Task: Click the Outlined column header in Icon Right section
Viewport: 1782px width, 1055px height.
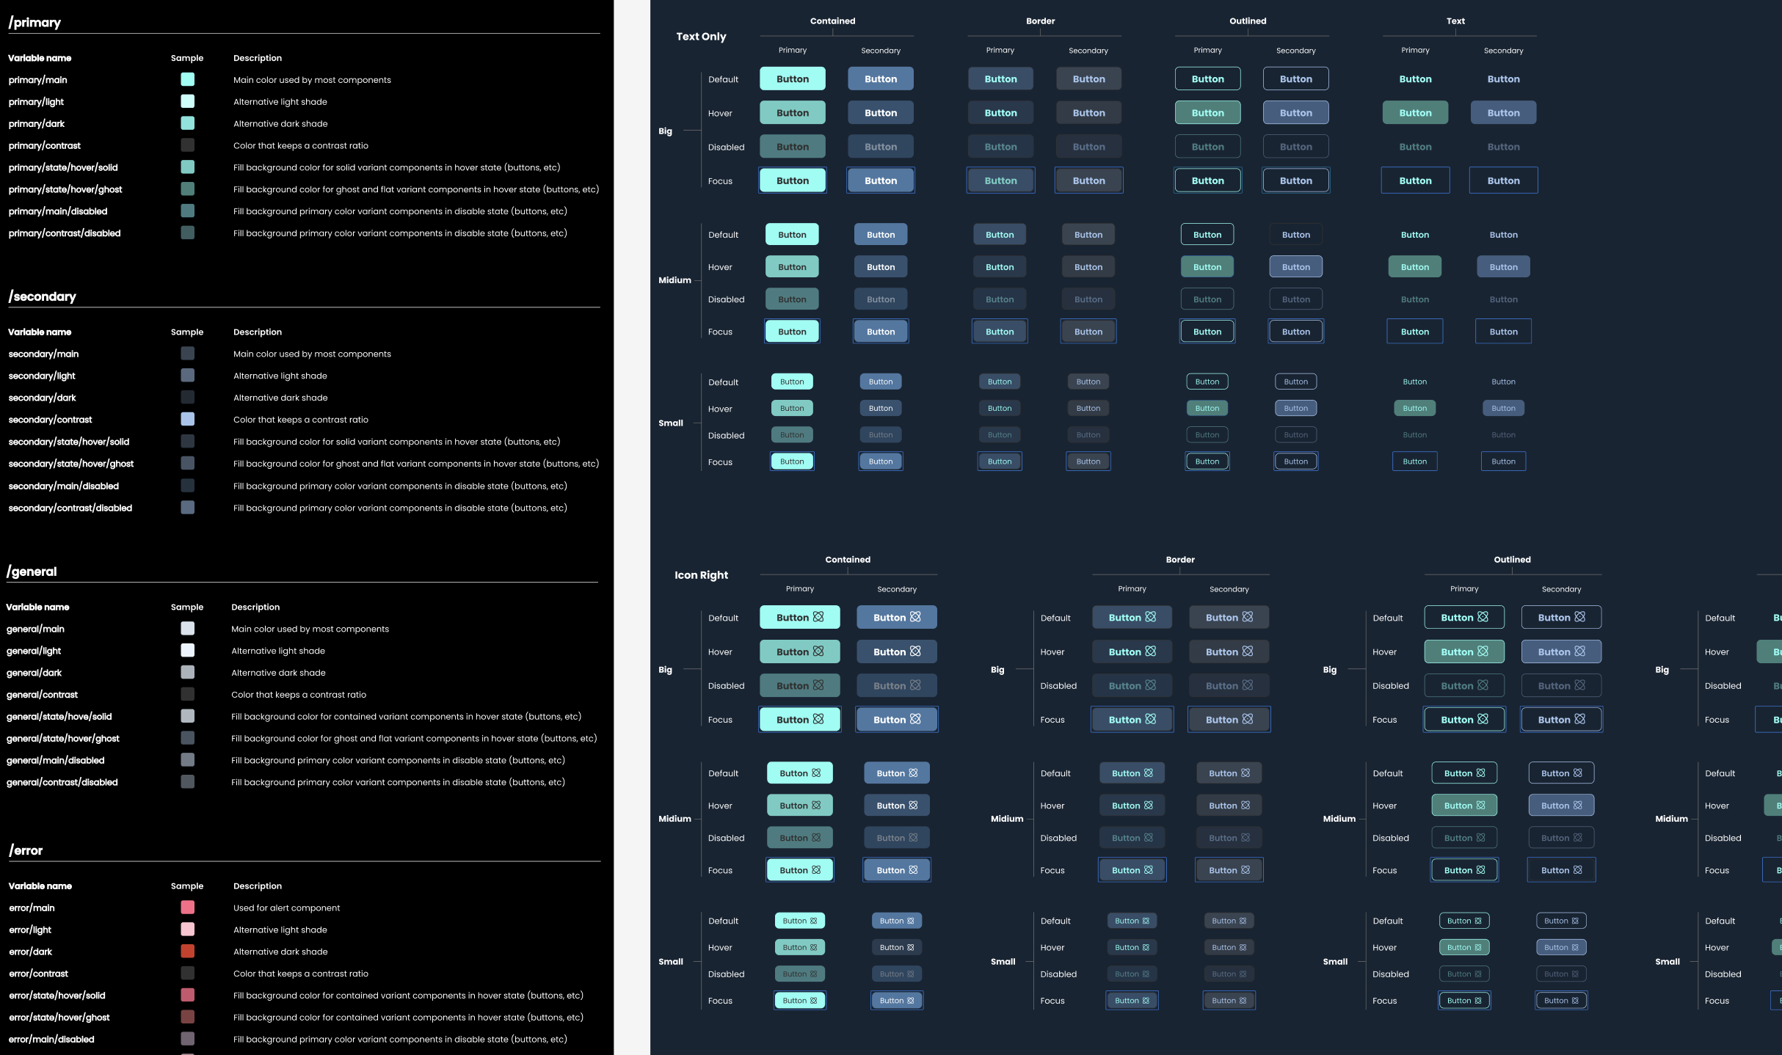Action: (x=1512, y=559)
